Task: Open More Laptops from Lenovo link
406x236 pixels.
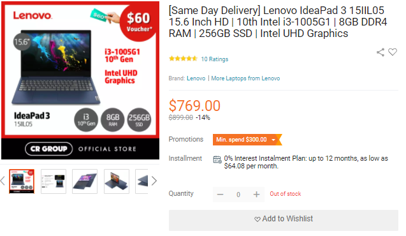Action: [245, 78]
